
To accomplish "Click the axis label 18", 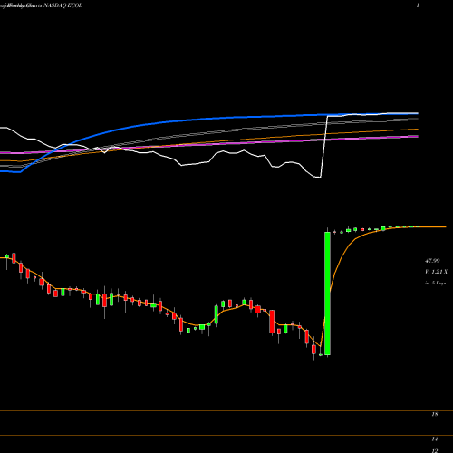I will click(435, 414).
